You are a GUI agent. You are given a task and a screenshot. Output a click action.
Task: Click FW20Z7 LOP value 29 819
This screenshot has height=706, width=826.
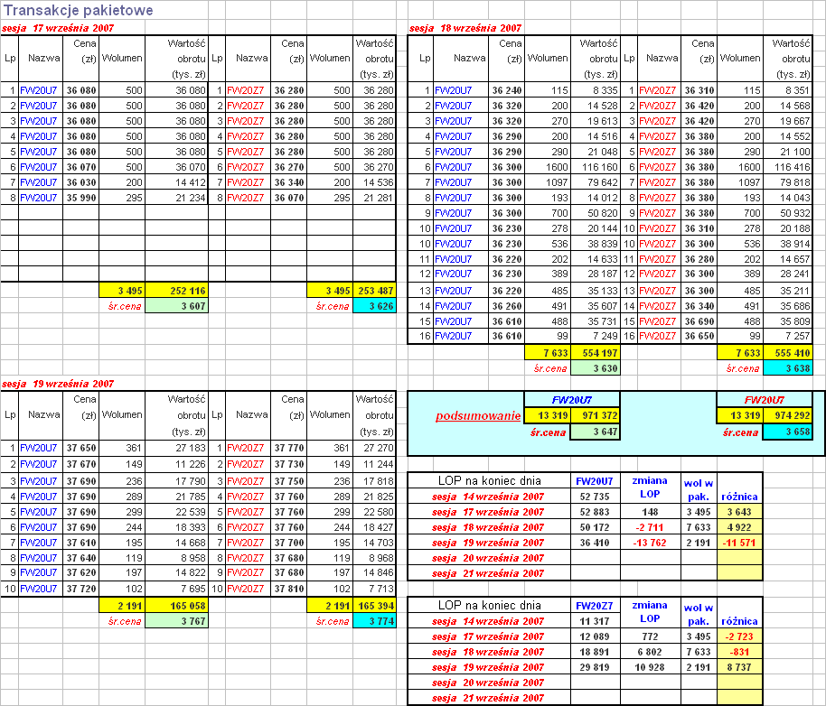tap(595, 667)
